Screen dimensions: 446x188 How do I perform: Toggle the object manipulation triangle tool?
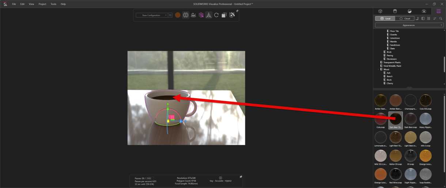point(209,15)
